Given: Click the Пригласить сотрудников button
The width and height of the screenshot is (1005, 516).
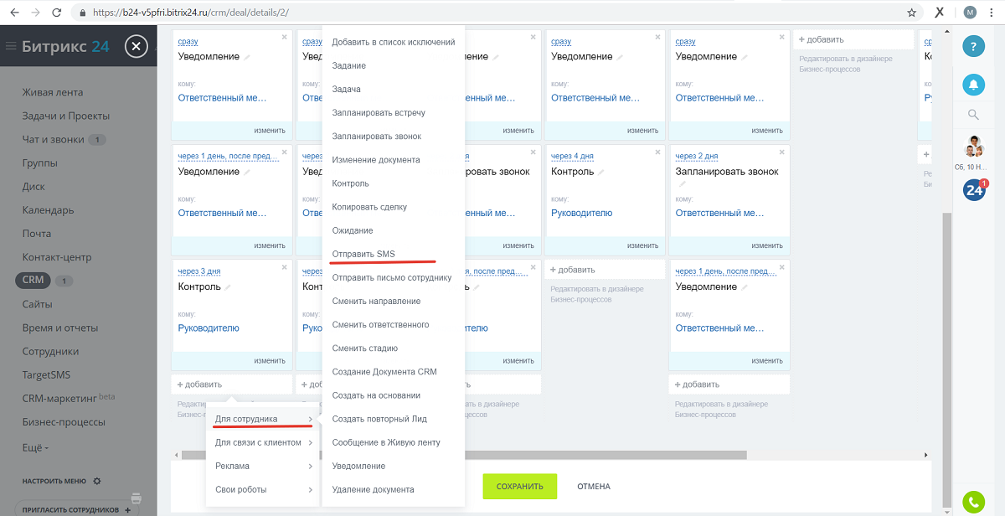Looking at the screenshot, I should (75, 509).
